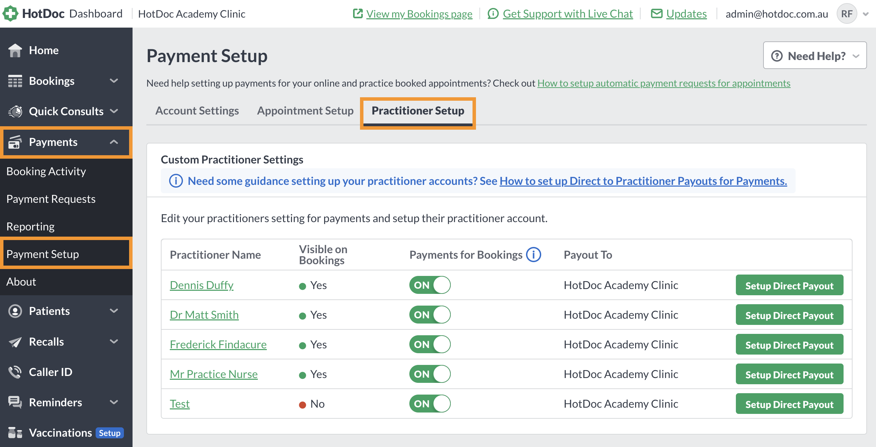
Task: Open Direct to Practitioner Payouts guide link
Action: pos(643,181)
